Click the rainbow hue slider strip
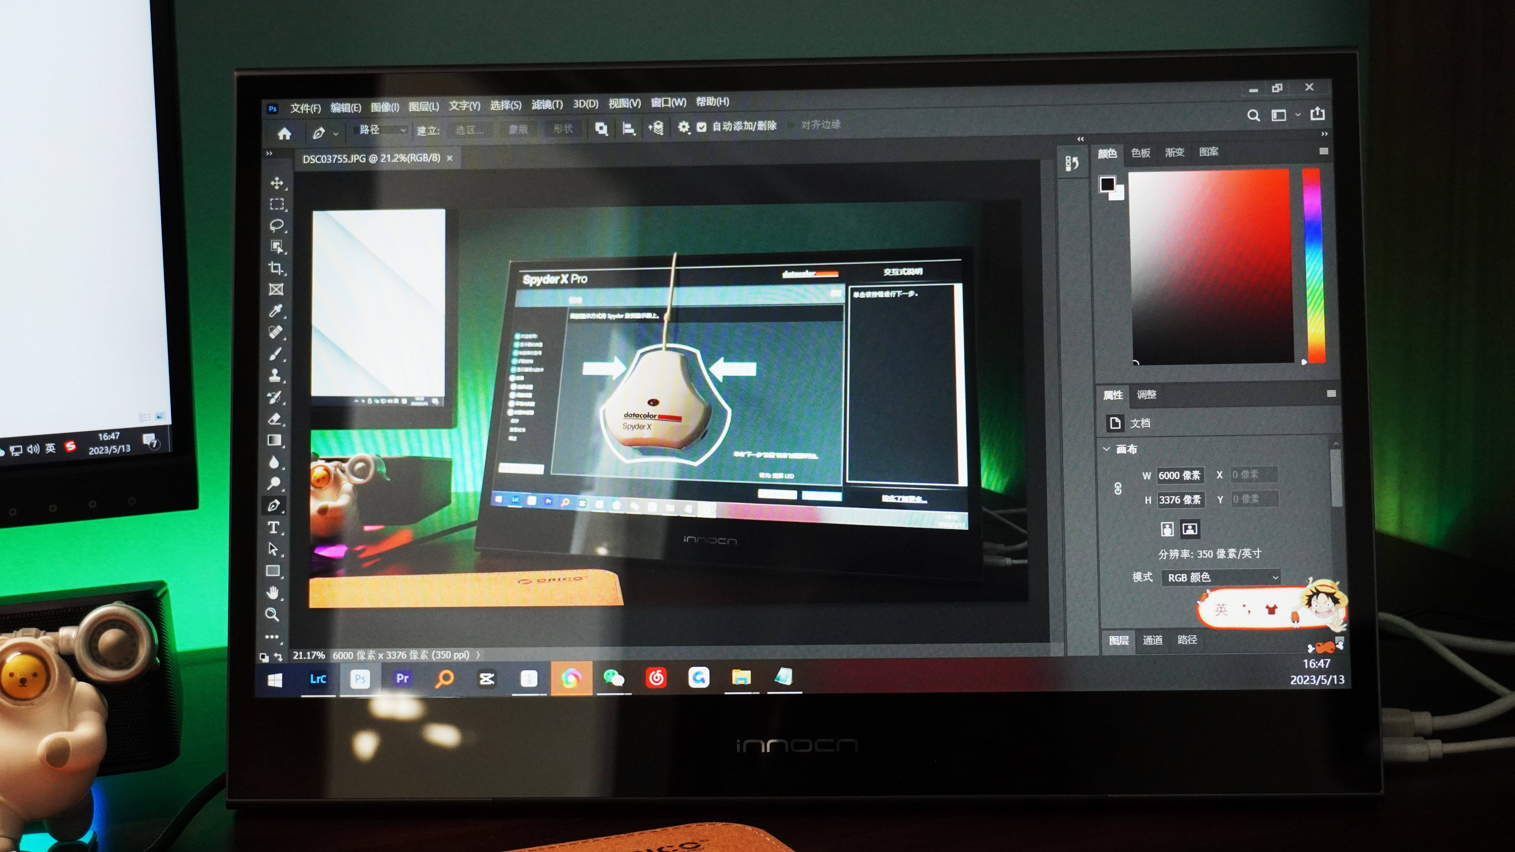The width and height of the screenshot is (1515, 852). [x=1315, y=265]
